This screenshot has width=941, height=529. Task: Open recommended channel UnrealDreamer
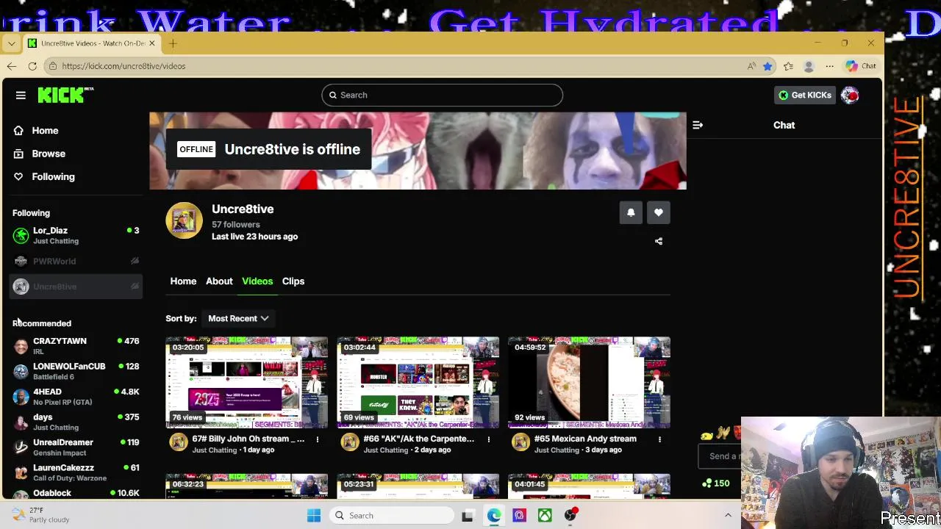tap(76, 447)
